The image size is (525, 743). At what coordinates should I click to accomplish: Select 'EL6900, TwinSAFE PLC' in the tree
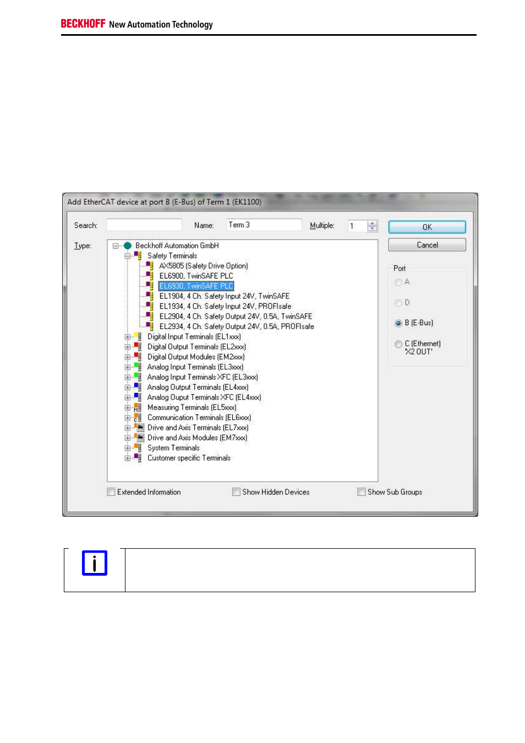196,276
